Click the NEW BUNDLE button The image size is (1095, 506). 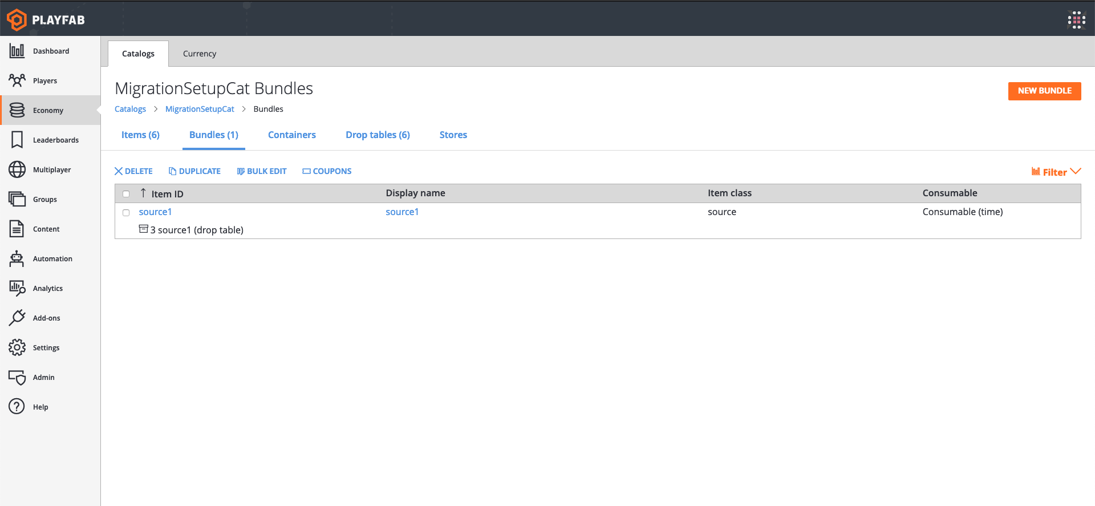coord(1044,91)
